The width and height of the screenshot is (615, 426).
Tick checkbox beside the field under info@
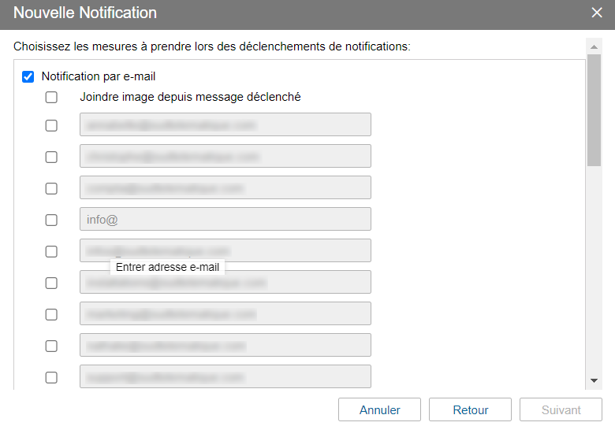click(x=51, y=251)
